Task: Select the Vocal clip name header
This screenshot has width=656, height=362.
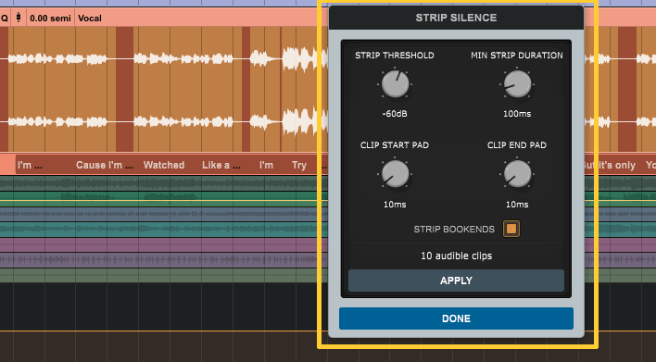Action: tap(90, 19)
